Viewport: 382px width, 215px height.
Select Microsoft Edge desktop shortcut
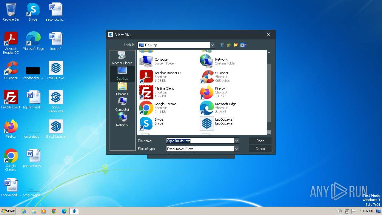point(33,41)
